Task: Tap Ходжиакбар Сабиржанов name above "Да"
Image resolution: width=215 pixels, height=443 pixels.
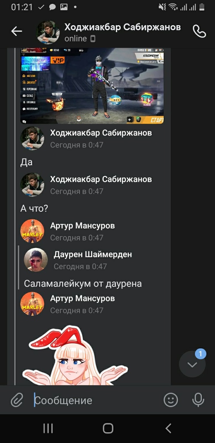Action: [x=101, y=133]
